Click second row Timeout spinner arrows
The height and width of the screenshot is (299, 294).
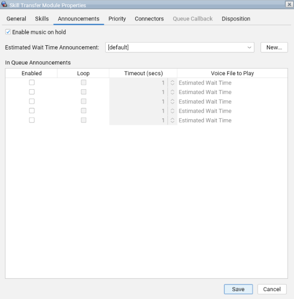(x=172, y=92)
